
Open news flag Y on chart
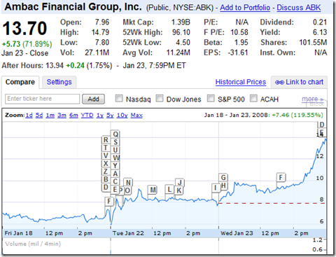click(x=115, y=166)
